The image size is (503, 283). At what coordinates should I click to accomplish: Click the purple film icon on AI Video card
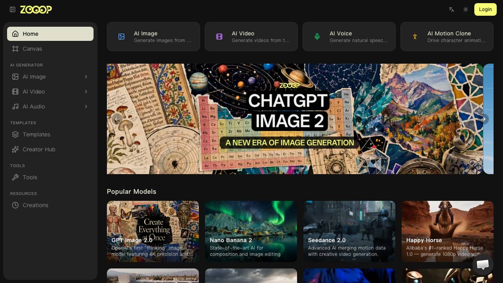[219, 37]
